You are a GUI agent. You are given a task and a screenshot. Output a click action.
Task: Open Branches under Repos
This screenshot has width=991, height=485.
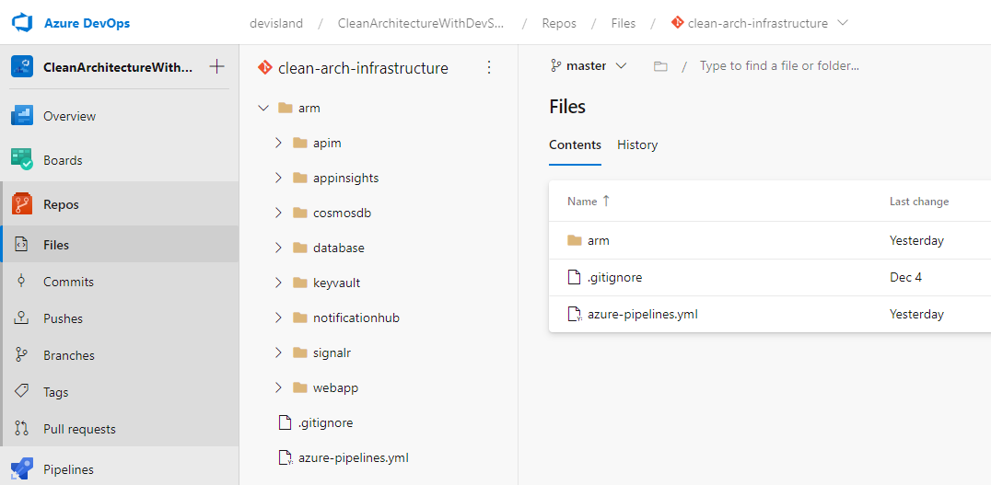tap(120, 355)
